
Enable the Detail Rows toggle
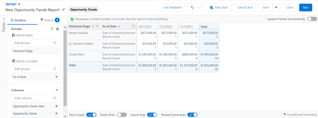(x=122, y=115)
